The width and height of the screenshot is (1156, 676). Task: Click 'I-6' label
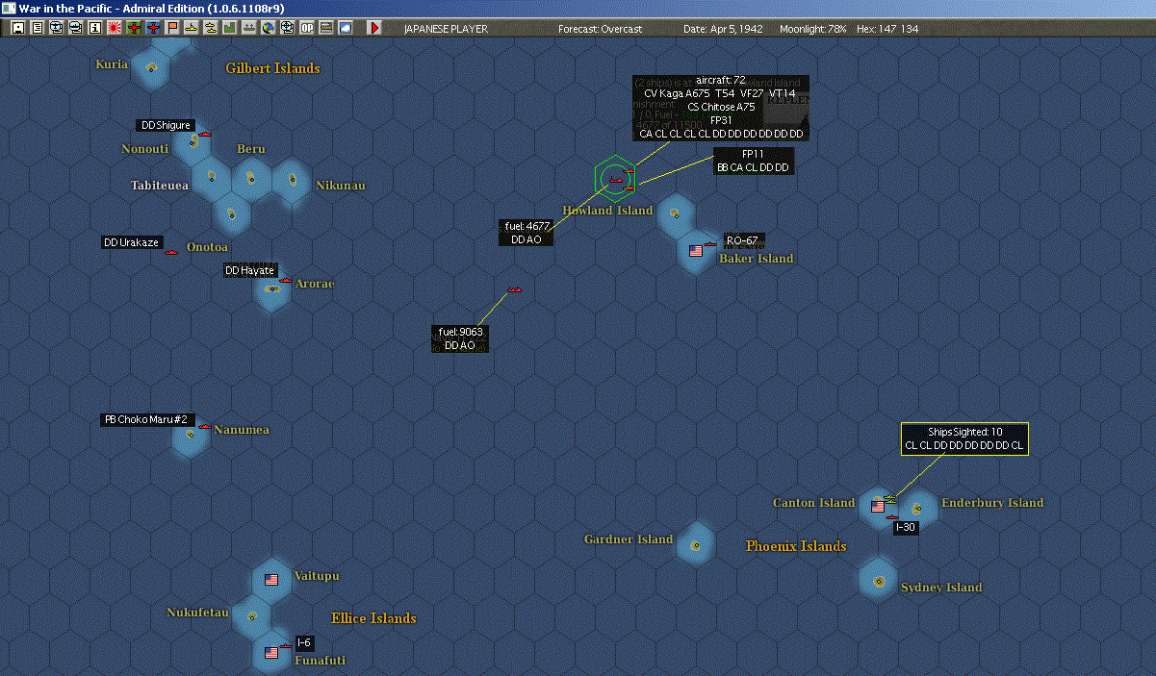point(304,641)
